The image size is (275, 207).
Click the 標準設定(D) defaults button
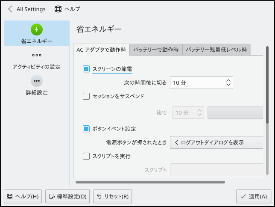(x=67, y=196)
